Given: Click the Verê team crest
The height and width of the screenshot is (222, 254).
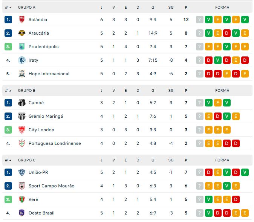Looking at the screenshot, I should pos(21,199).
